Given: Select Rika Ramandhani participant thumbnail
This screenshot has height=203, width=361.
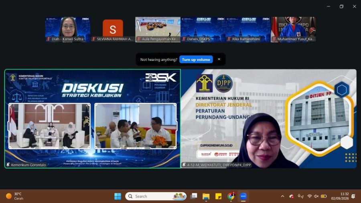Looking at the screenshot, I should (x=248, y=29).
